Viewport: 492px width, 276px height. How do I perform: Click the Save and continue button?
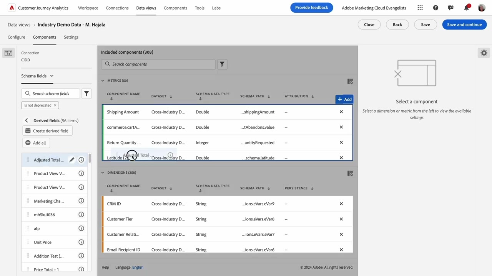click(464, 25)
